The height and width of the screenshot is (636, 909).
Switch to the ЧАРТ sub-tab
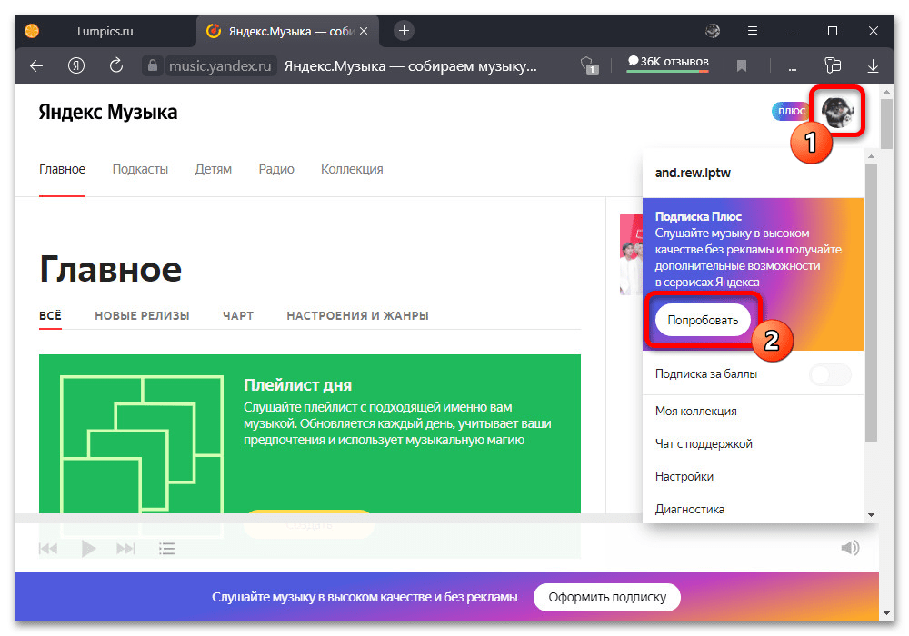238,316
